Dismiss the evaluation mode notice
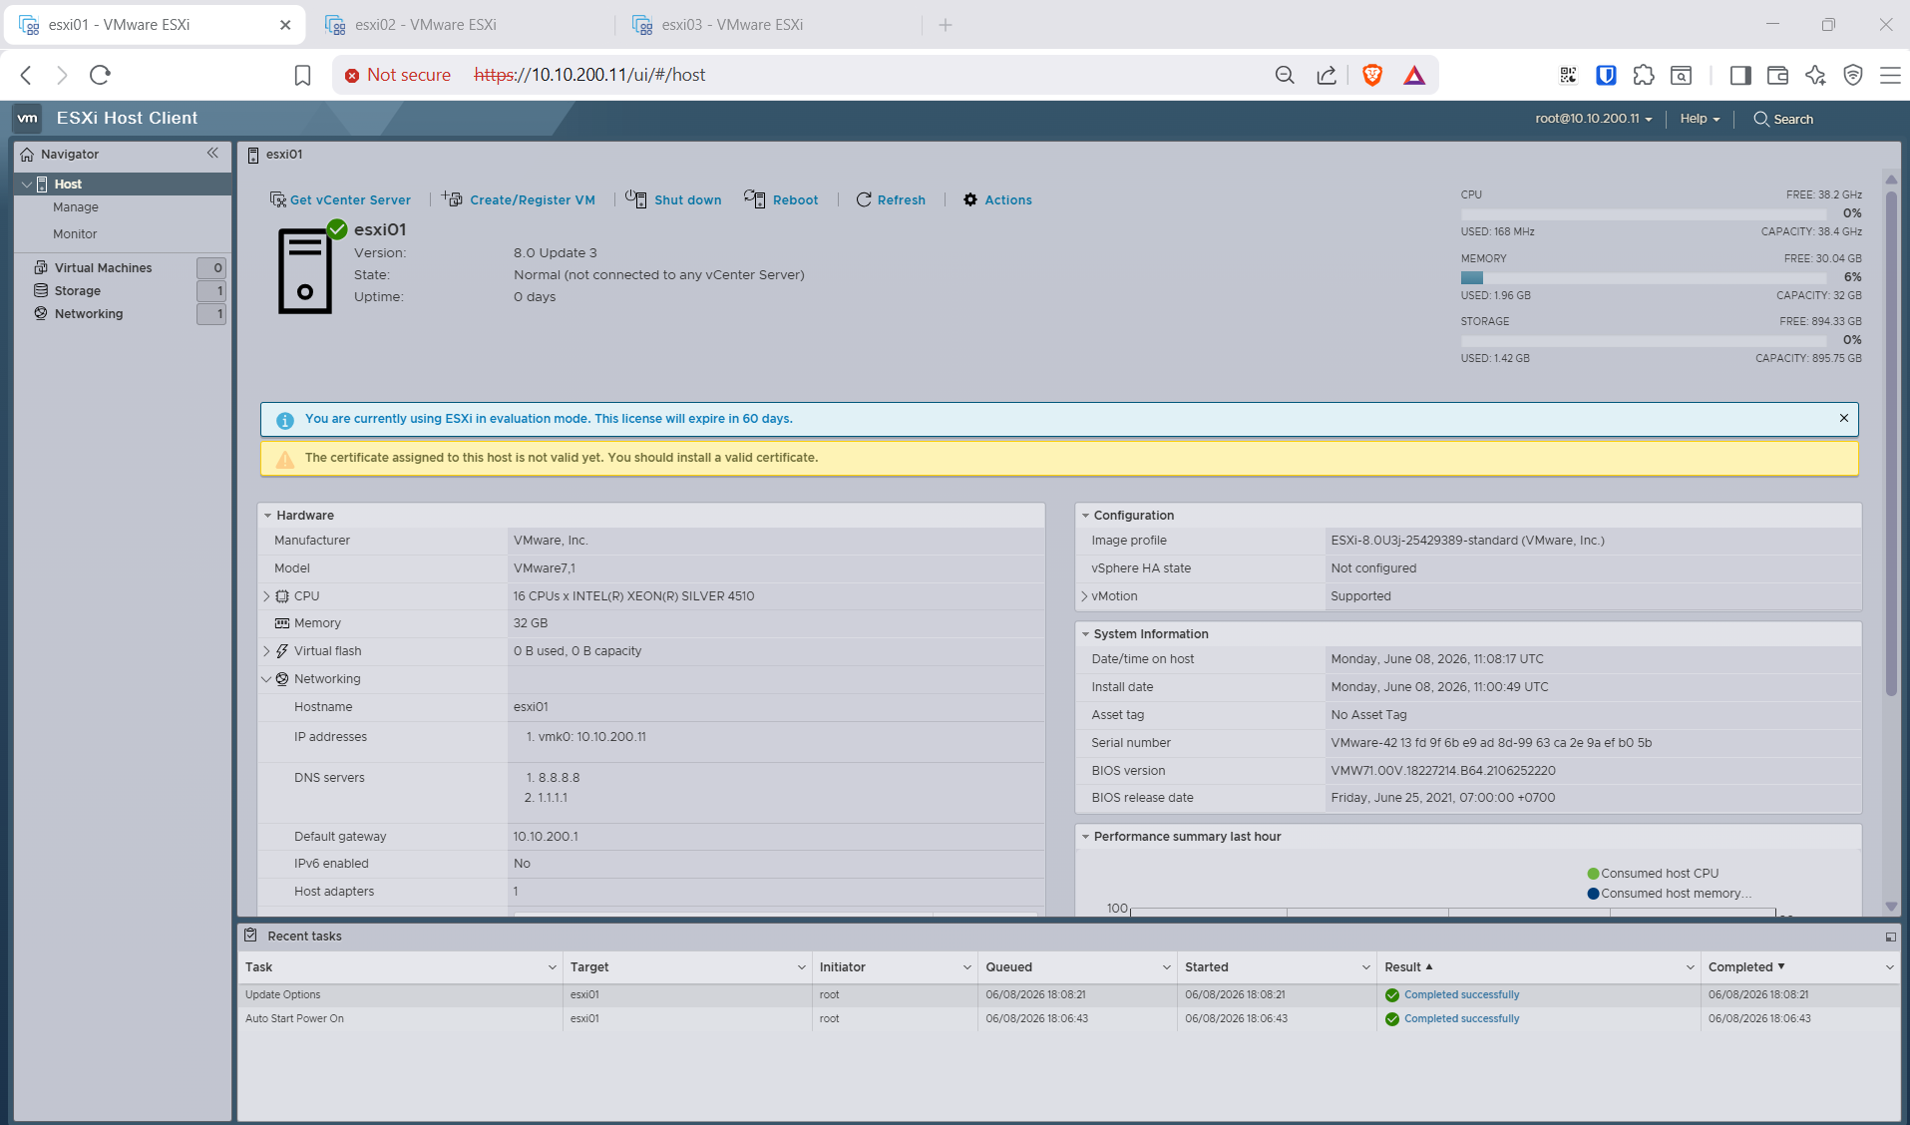This screenshot has height=1125, width=1910. click(x=1844, y=418)
